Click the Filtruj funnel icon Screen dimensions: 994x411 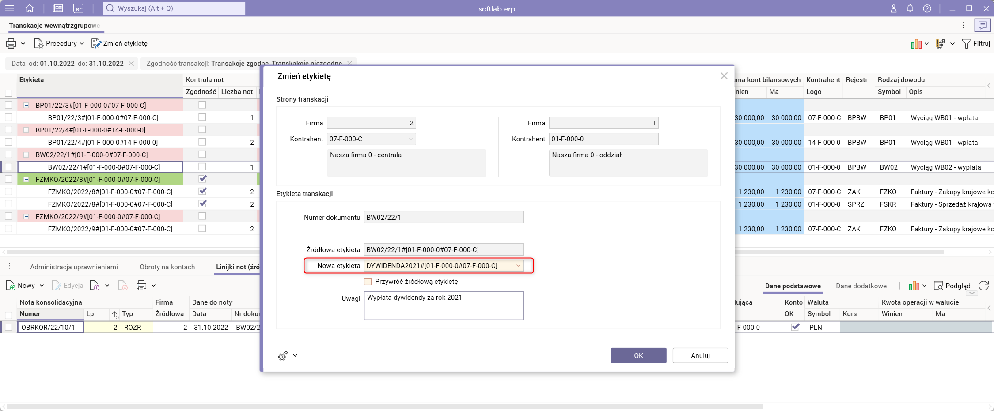point(967,44)
